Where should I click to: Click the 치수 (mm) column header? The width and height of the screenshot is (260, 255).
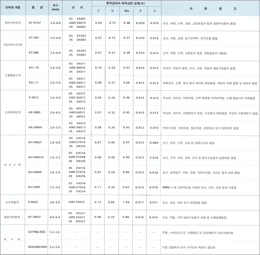[55, 8]
